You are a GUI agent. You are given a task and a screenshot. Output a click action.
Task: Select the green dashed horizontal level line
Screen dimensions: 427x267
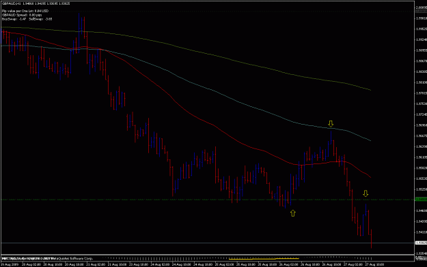coord(207,200)
